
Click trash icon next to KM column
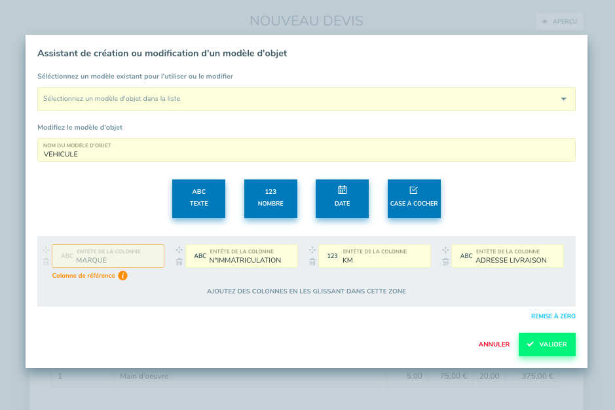pos(312,262)
